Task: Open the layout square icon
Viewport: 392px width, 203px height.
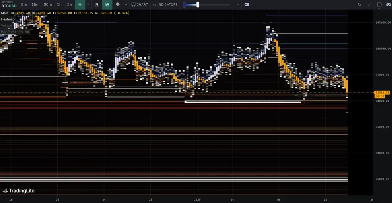Action: [379, 5]
